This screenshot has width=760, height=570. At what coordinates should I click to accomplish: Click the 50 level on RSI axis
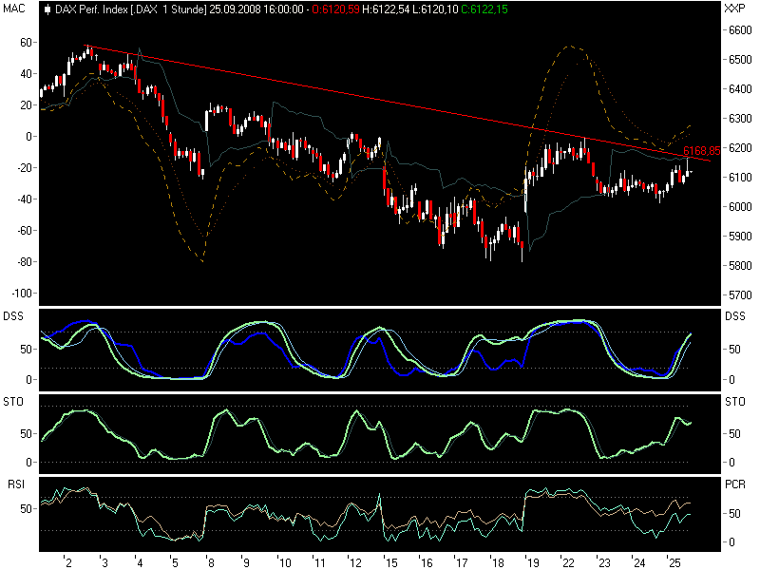point(26,509)
